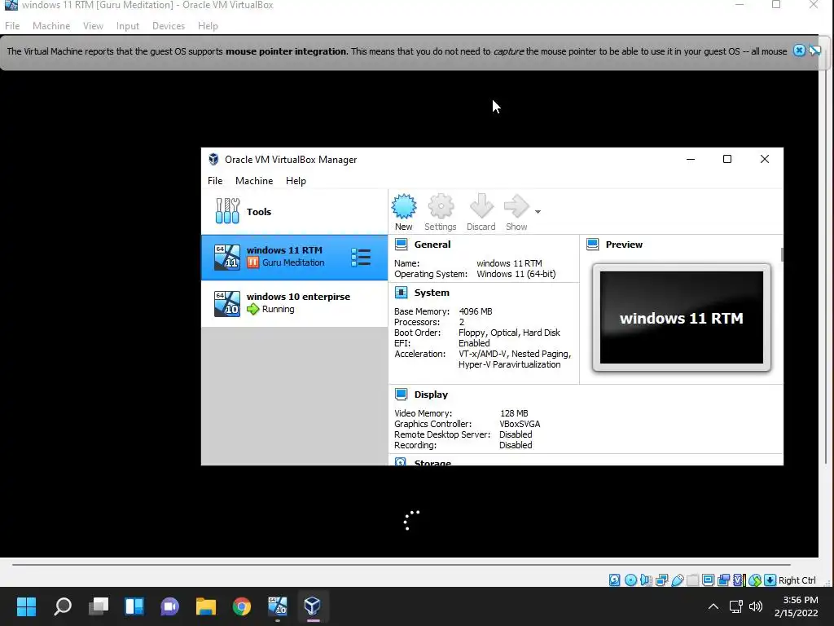Click the System section chip icon
Image resolution: width=834 pixels, height=626 pixels.
tap(401, 293)
